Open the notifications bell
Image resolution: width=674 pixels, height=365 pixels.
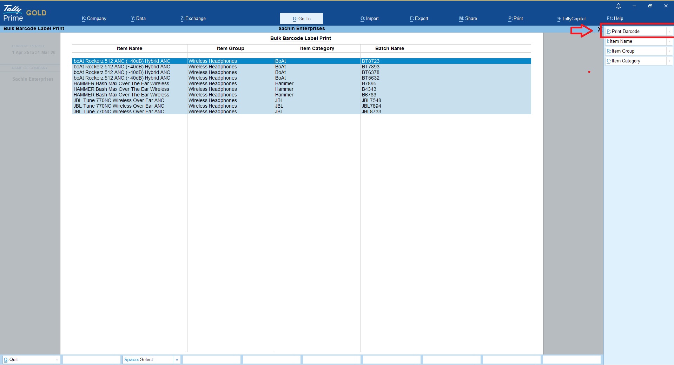click(619, 6)
